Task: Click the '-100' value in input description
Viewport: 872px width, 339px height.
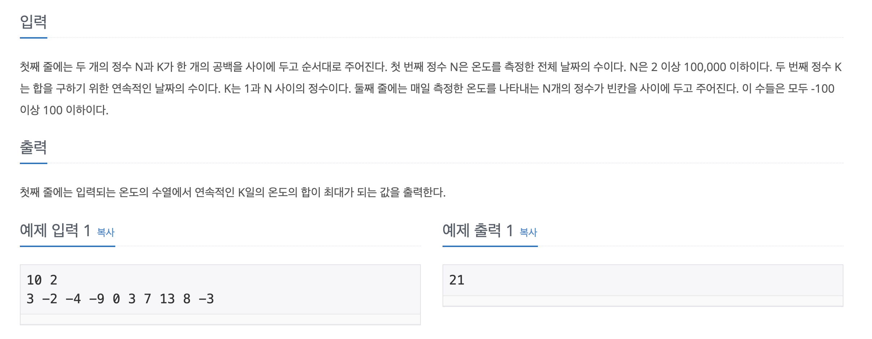Action: click(823, 89)
